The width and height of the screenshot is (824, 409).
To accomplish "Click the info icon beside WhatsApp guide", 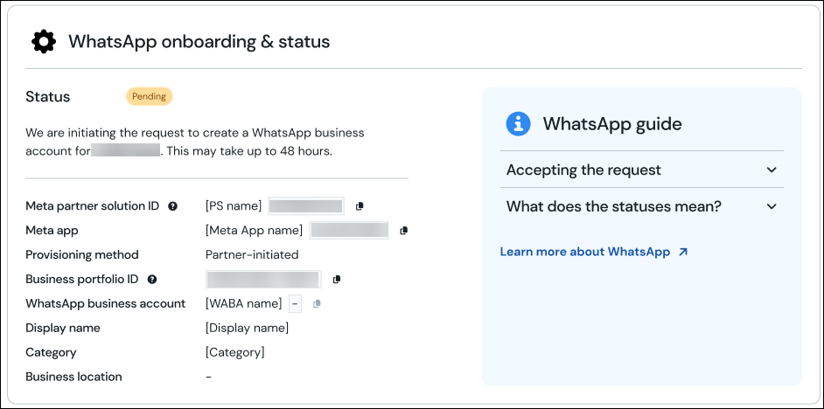I will [x=519, y=124].
